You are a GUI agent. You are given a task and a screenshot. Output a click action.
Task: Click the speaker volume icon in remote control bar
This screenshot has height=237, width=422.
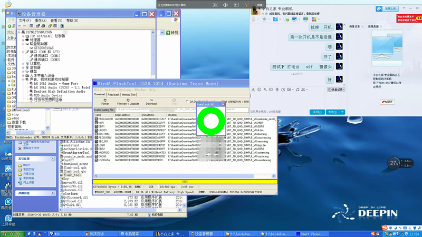click(x=225, y=5)
